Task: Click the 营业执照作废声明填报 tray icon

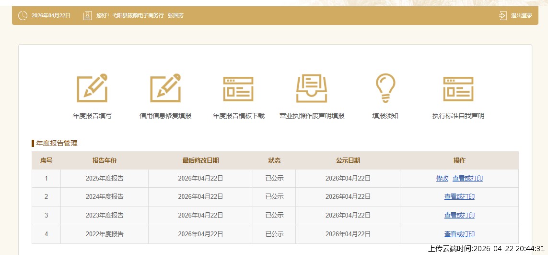Action: click(312, 89)
